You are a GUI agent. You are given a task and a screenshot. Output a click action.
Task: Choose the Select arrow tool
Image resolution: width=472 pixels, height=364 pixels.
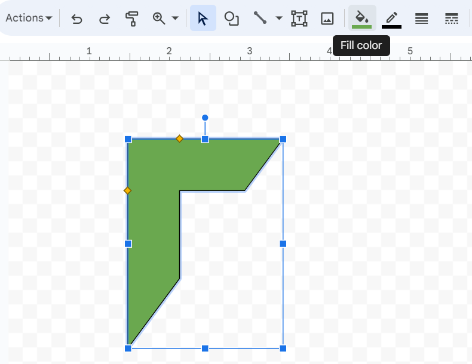tap(203, 18)
